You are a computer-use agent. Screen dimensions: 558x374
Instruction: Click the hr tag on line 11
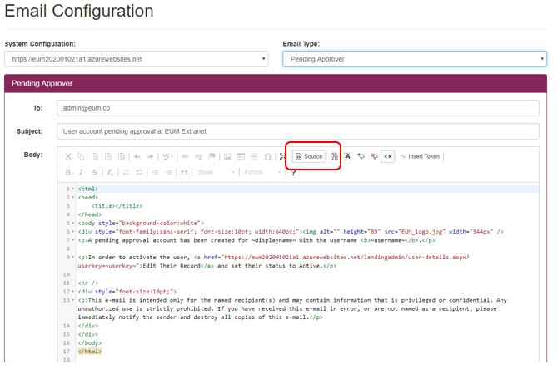pos(88,283)
